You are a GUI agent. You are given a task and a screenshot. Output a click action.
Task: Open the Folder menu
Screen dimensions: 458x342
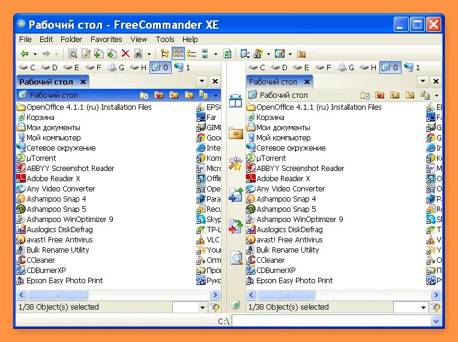tap(71, 39)
